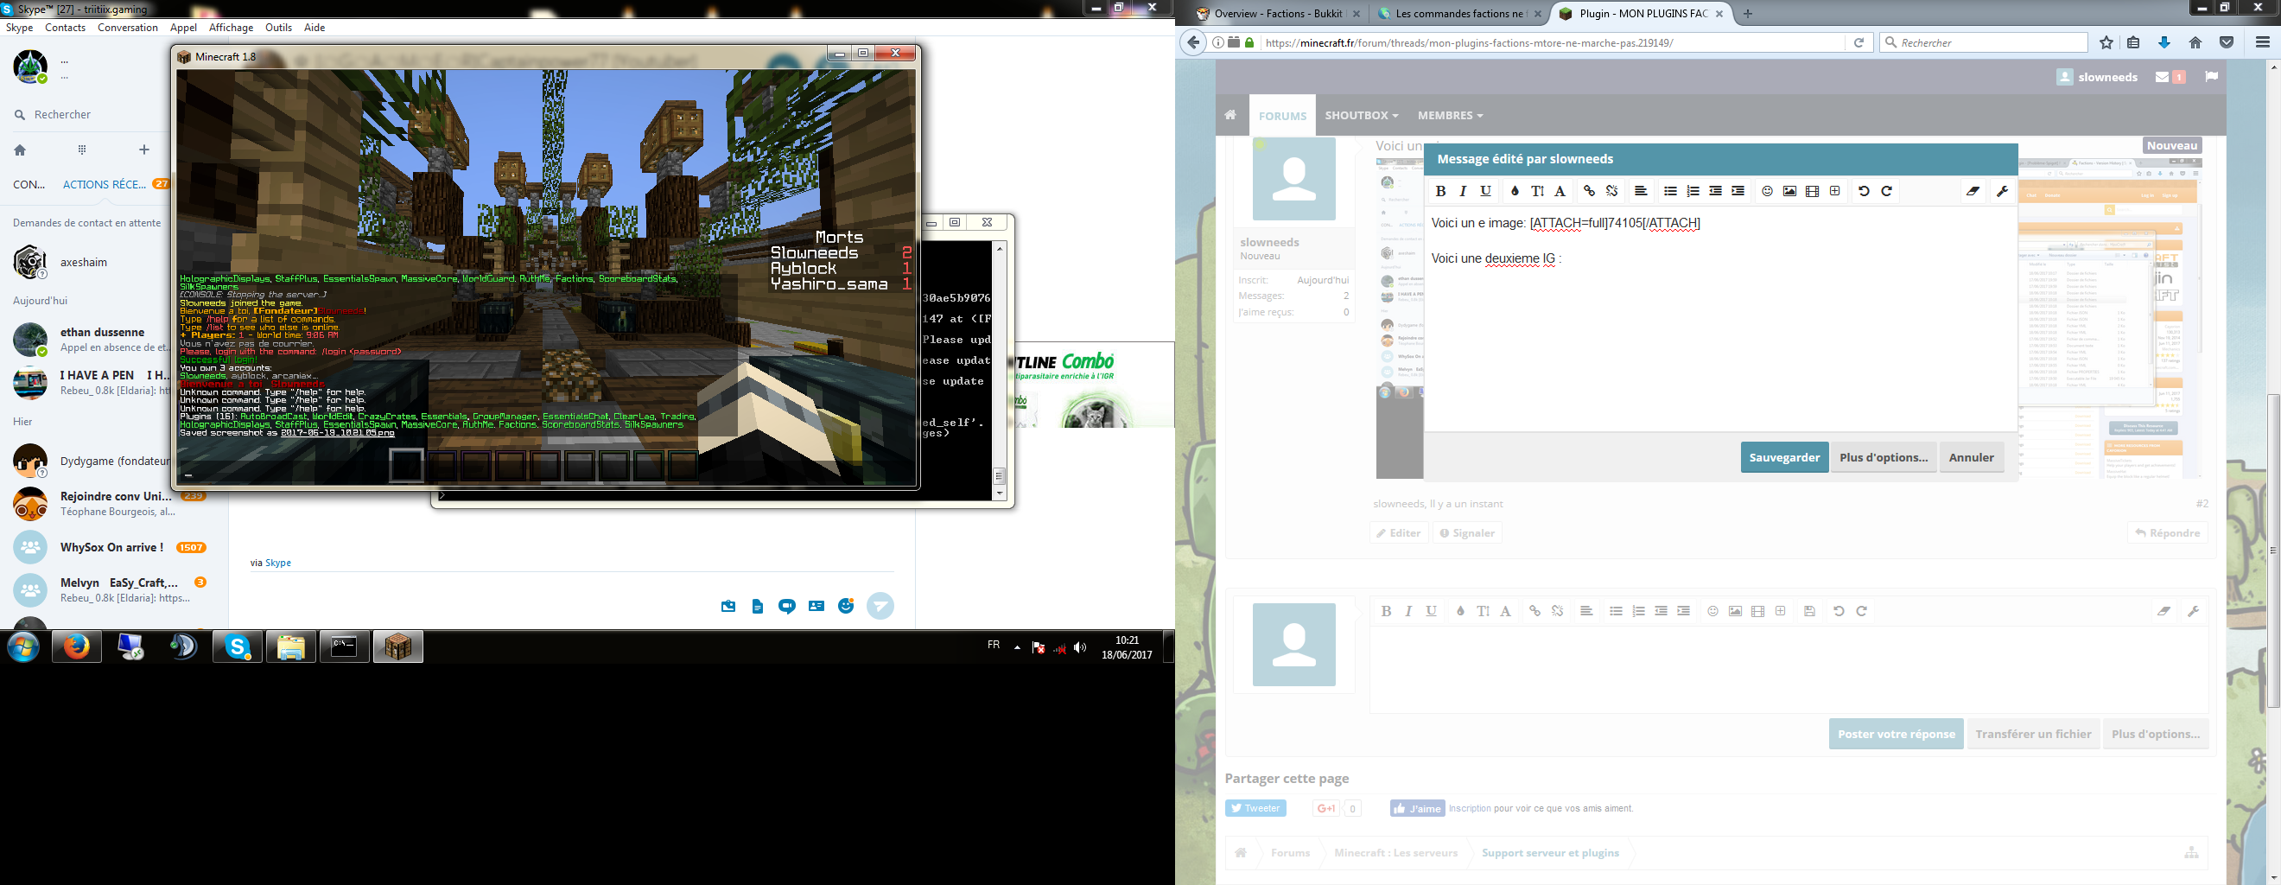
Task: Send a file from the Skype chat bar
Action: 757,607
